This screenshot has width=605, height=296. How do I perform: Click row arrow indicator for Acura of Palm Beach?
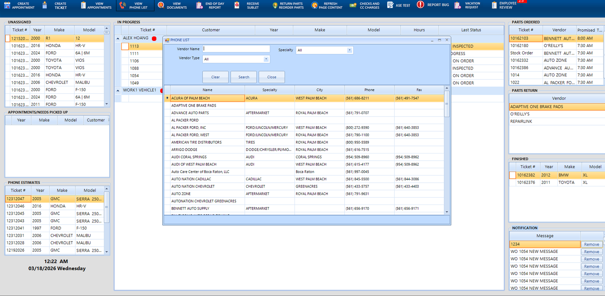167,98
